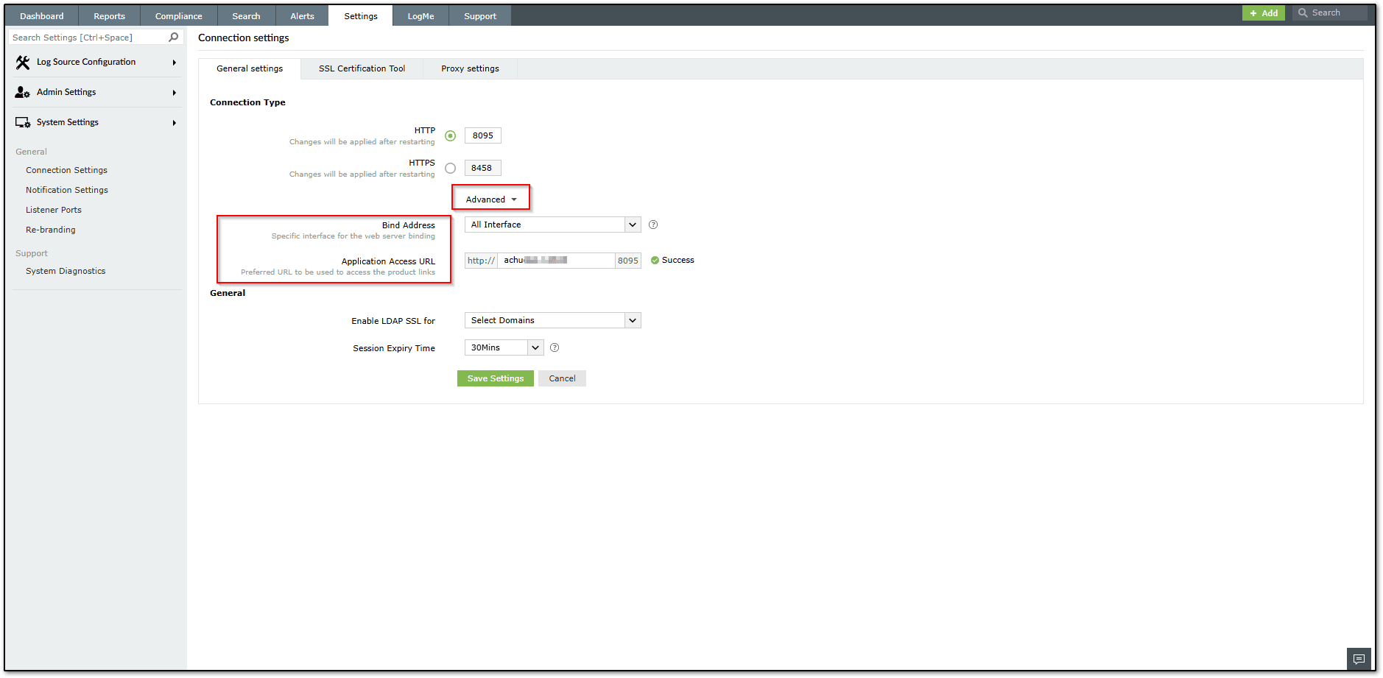Click the top bar Search magnifier icon

click(1303, 13)
